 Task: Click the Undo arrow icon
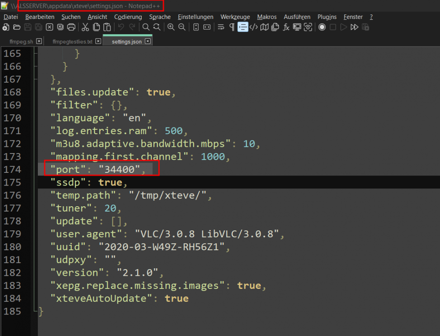click(x=121, y=27)
